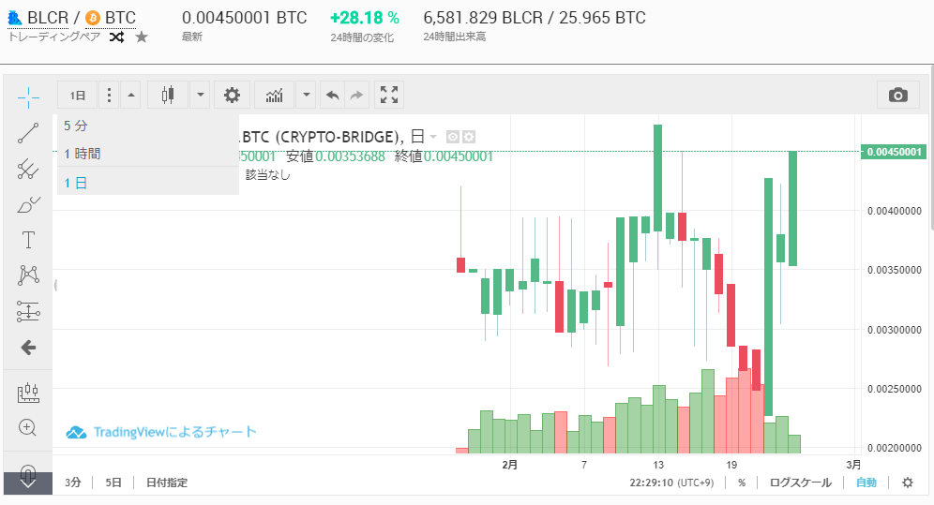Select the pitchfork drawing tool
This screenshot has width=934, height=505.
[x=28, y=170]
